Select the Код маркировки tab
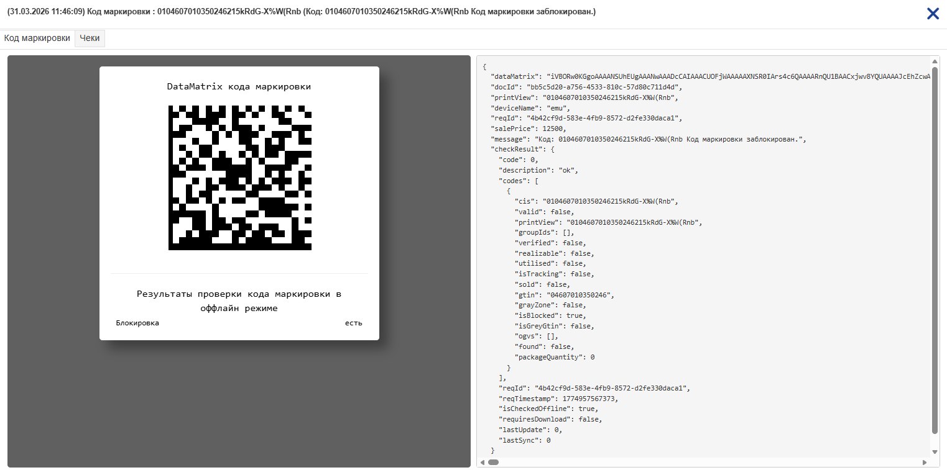This screenshot has width=947, height=470. [37, 38]
